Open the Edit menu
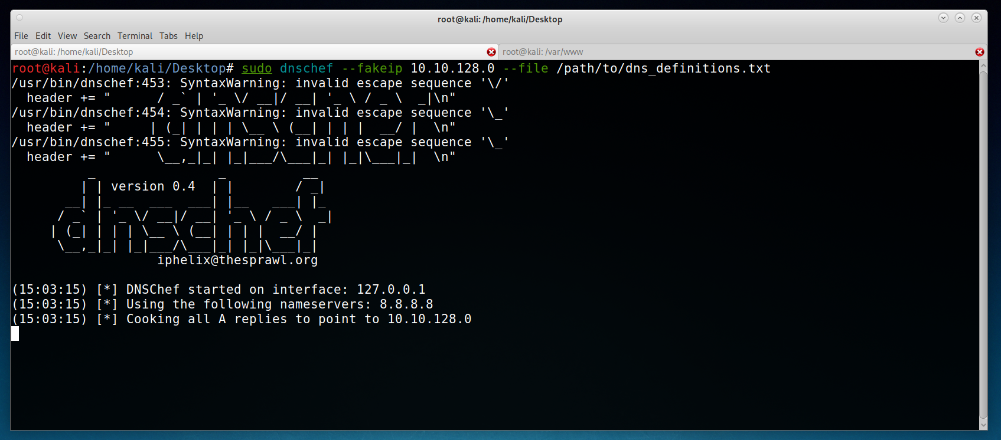1001x440 pixels. click(x=43, y=36)
